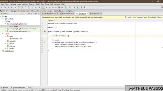Open the VCS menu

[x=51, y=4]
